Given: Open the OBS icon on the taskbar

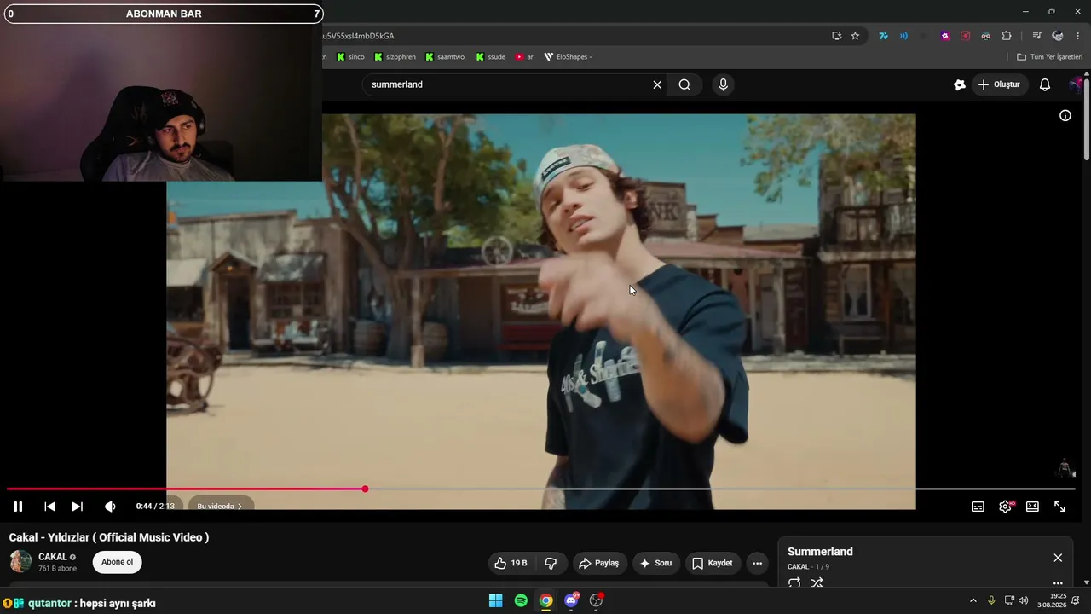Looking at the screenshot, I should [x=597, y=600].
